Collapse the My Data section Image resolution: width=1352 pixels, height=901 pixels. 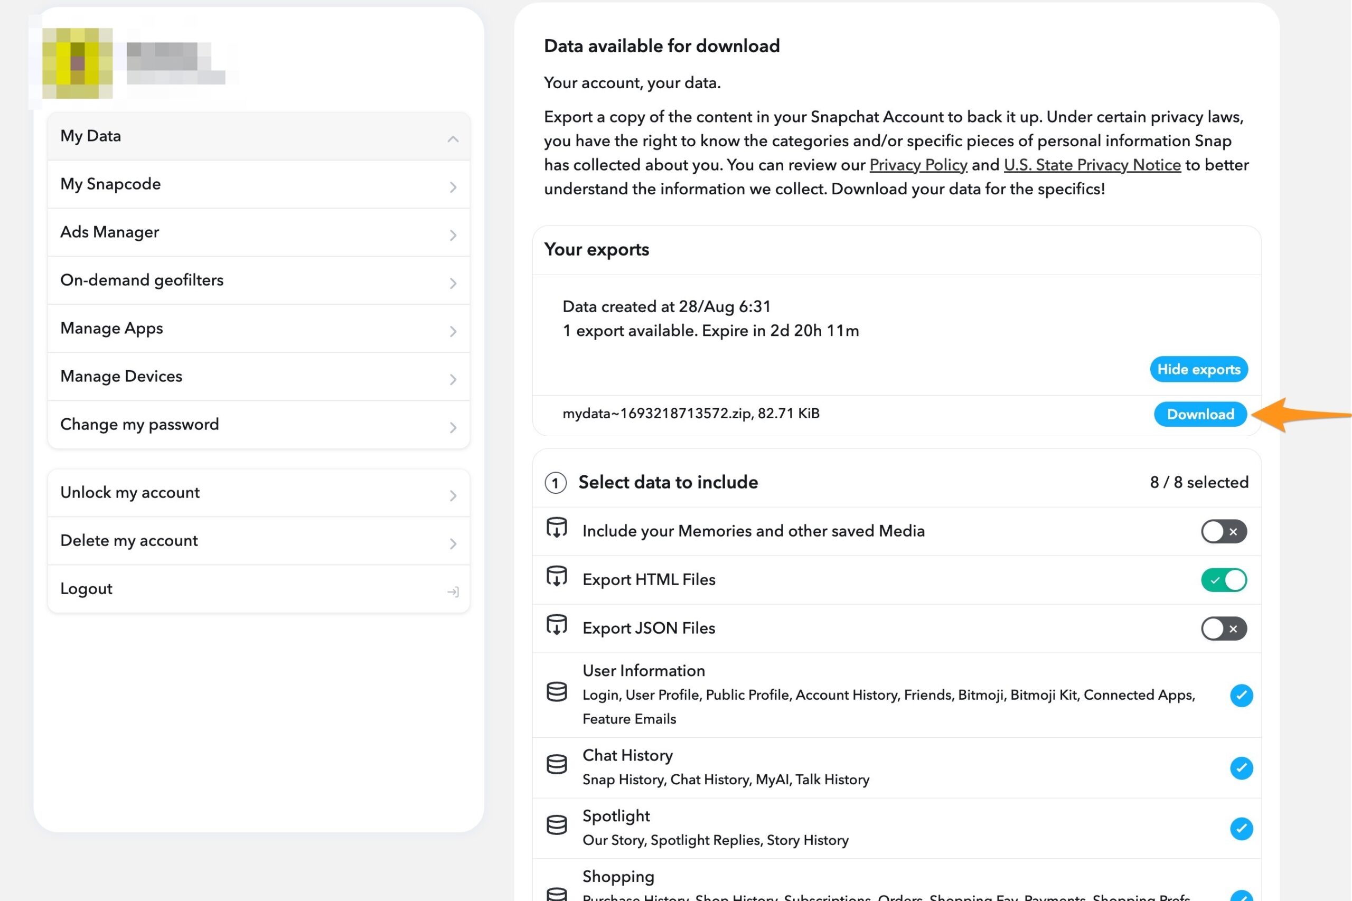(x=453, y=138)
